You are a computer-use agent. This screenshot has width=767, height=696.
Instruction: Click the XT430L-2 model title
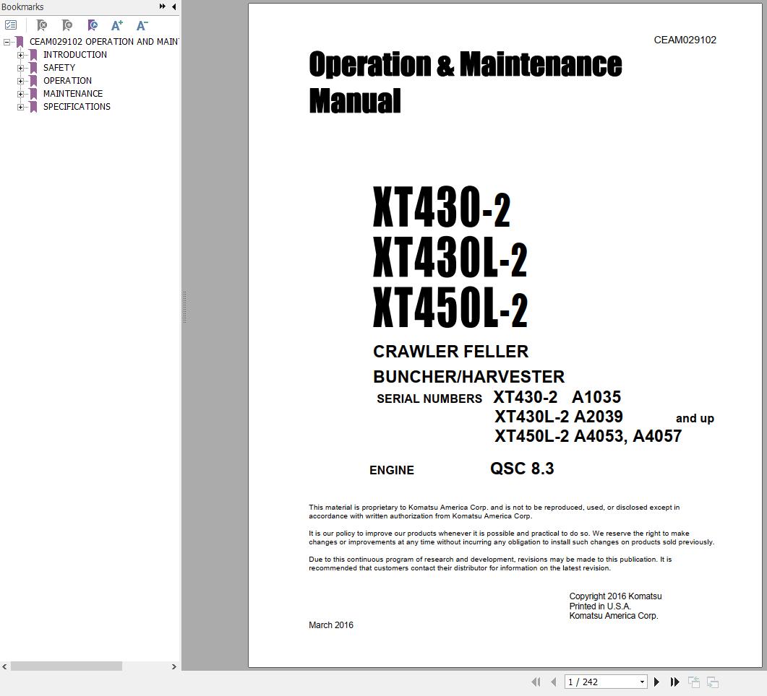(x=450, y=258)
